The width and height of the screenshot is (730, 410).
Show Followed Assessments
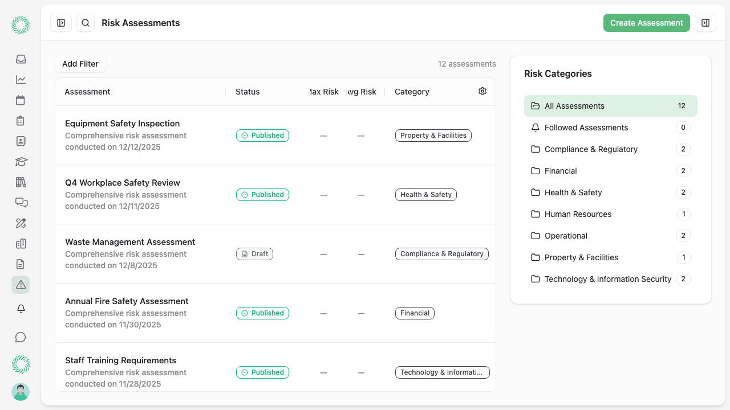tap(586, 128)
